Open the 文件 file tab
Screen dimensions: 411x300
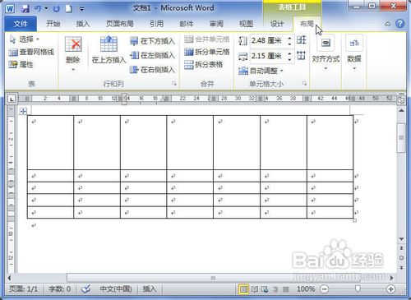pos(21,24)
